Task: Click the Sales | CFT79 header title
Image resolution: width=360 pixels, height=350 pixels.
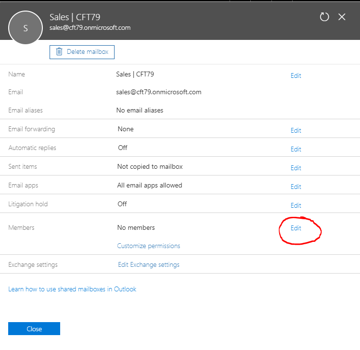Action: (x=75, y=17)
